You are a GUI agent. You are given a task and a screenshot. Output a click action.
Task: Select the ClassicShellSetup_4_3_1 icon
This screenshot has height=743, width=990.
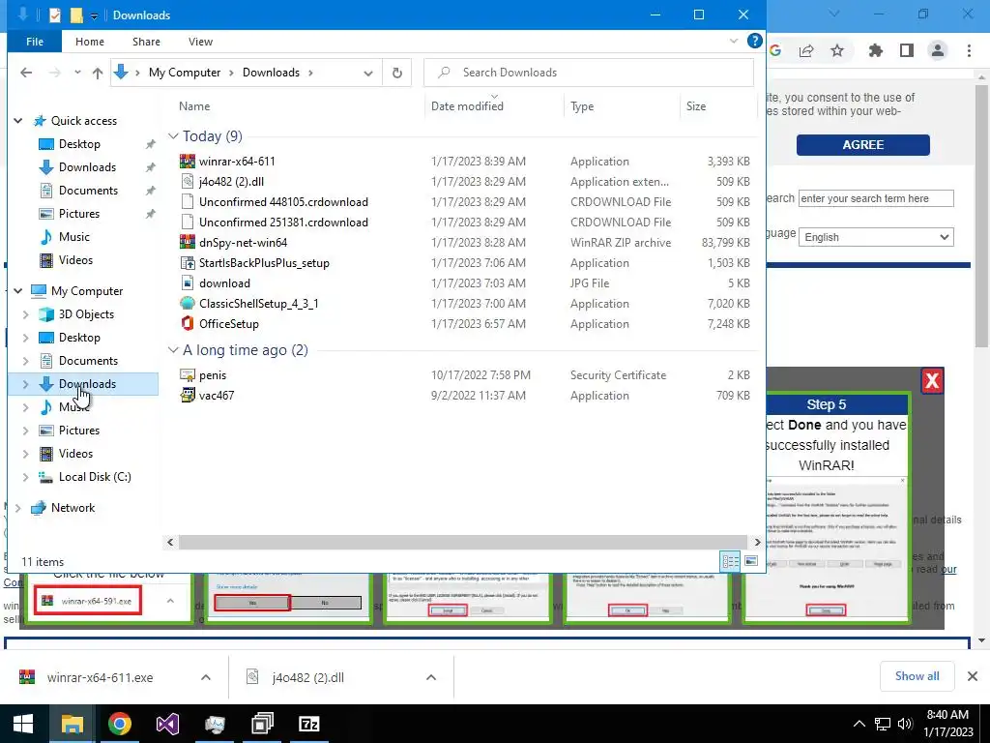188,303
